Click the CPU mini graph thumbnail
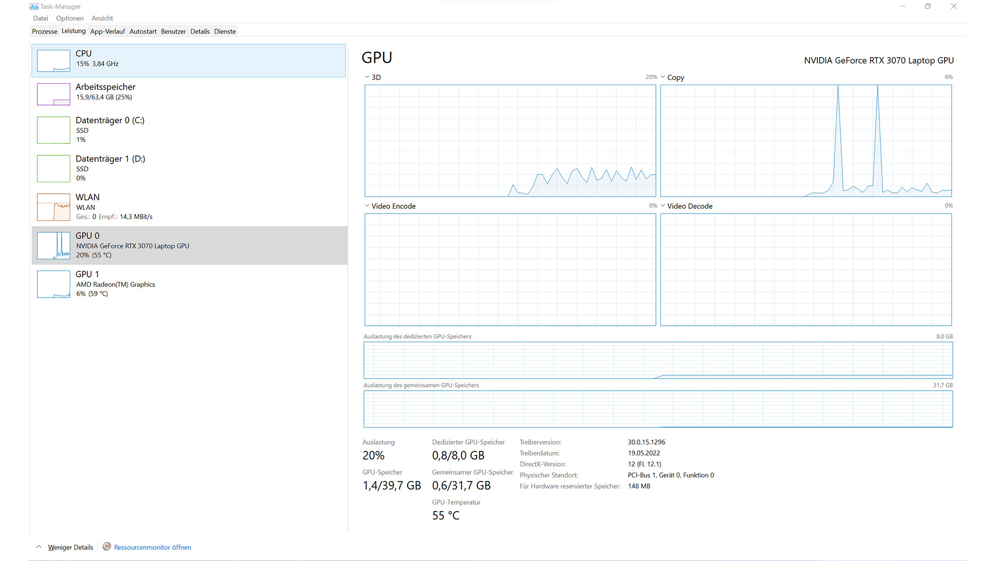Viewport: 997px width, 561px height. (53, 61)
